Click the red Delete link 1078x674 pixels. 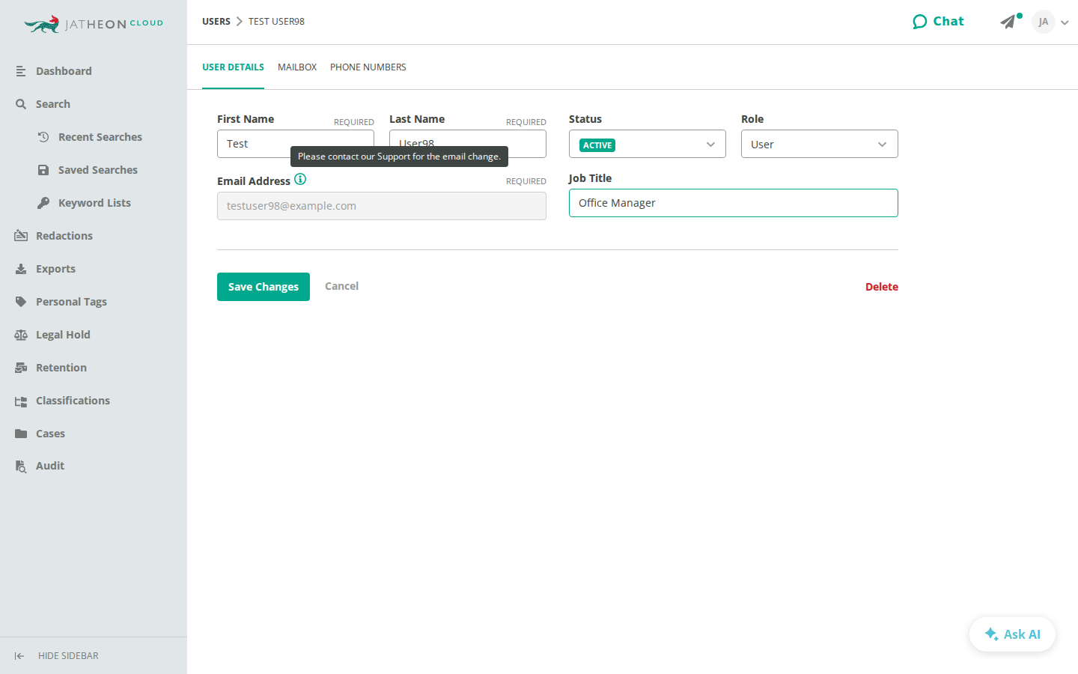(x=882, y=287)
